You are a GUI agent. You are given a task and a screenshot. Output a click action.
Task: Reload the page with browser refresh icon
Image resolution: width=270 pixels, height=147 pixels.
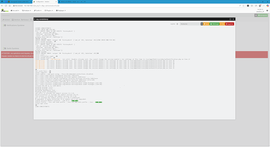coord(6,6)
